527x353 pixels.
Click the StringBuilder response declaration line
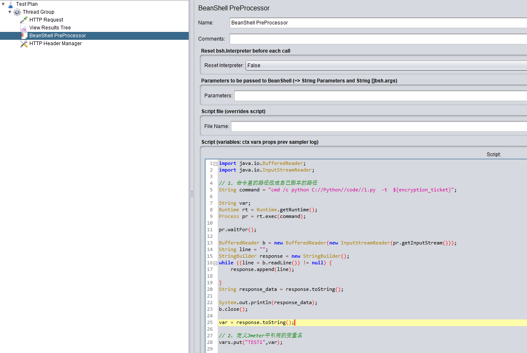284,256
